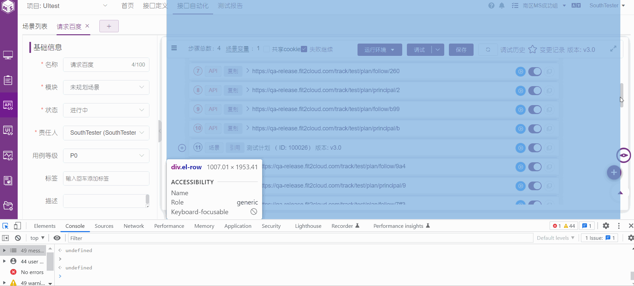Click the DevTools inspect element icon

tap(5, 226)
